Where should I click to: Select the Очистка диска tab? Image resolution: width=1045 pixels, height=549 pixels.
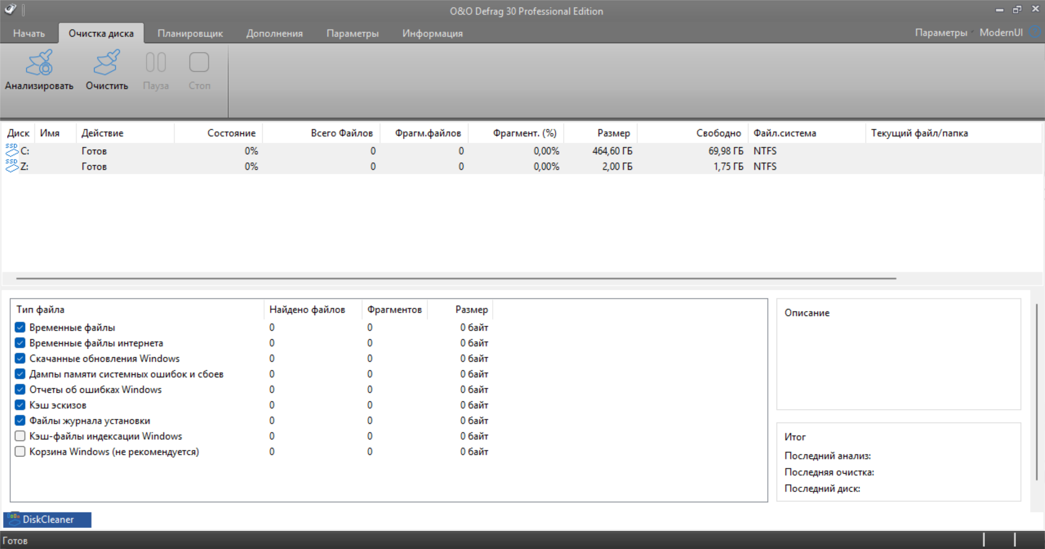pos(101,33)
